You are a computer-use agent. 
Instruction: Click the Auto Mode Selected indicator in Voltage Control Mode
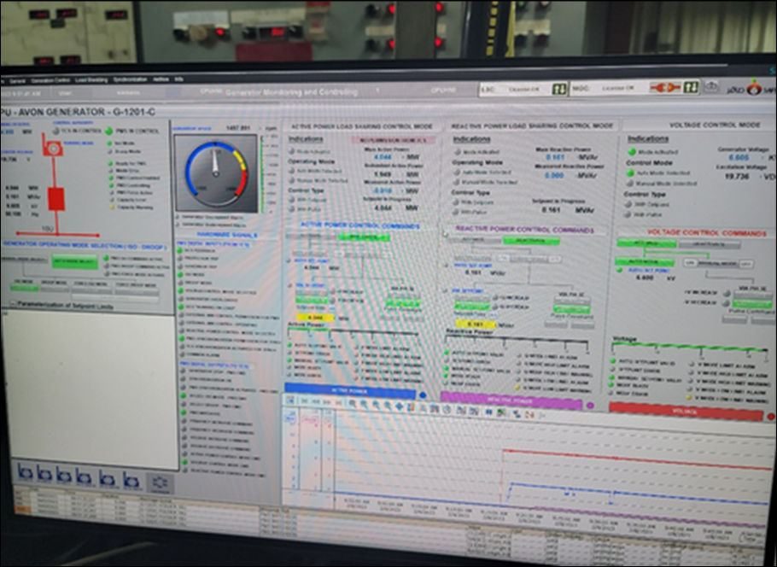pyautogui.click(x=630, y=173)
